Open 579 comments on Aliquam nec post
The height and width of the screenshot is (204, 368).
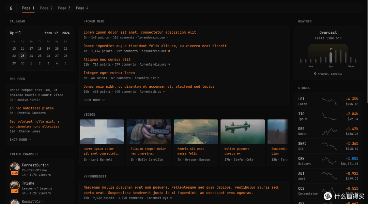pos(125,64)
